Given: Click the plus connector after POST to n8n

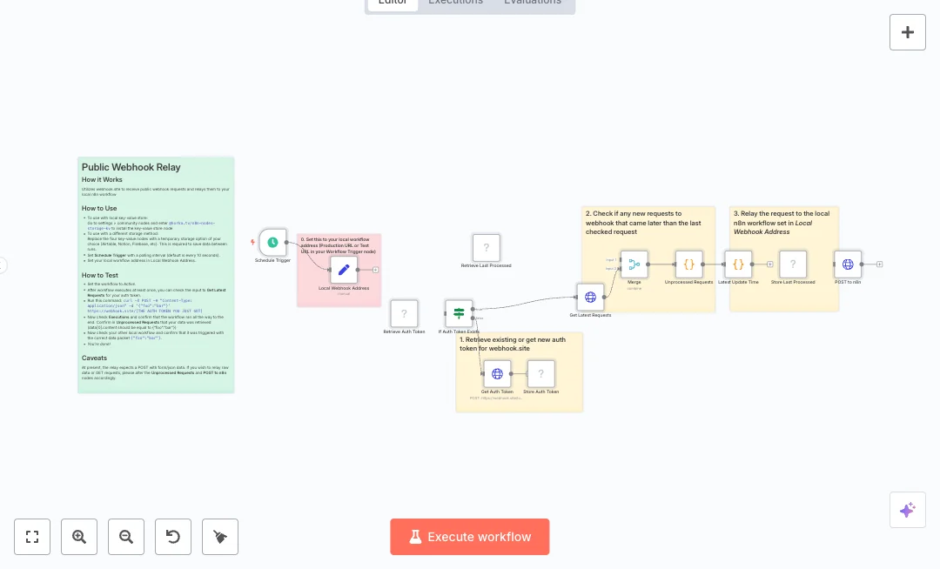Looking at the screenshot, I should pyautogui.click(x=880, y=264).
